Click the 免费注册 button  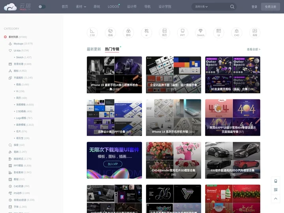click(271, 7)
